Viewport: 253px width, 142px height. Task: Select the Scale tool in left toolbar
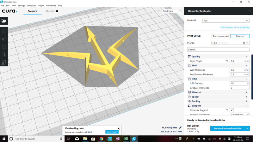tap(4, 38)
